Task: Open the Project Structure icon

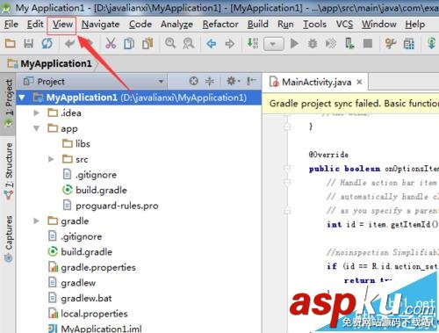Action: 409,44
